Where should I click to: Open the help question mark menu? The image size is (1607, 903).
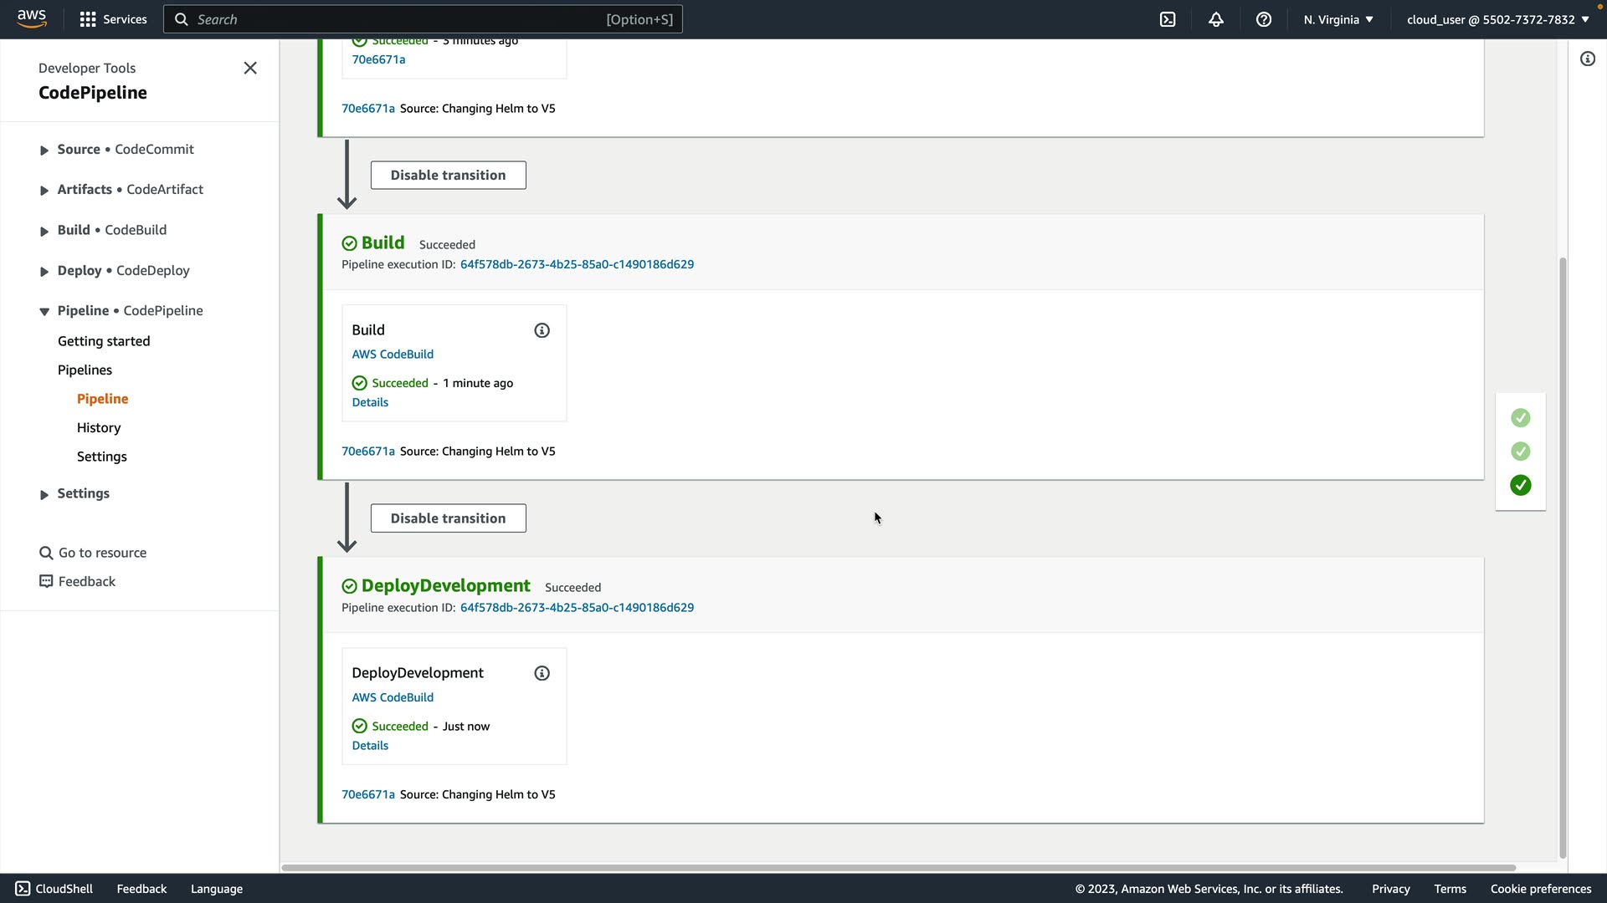1264,19
